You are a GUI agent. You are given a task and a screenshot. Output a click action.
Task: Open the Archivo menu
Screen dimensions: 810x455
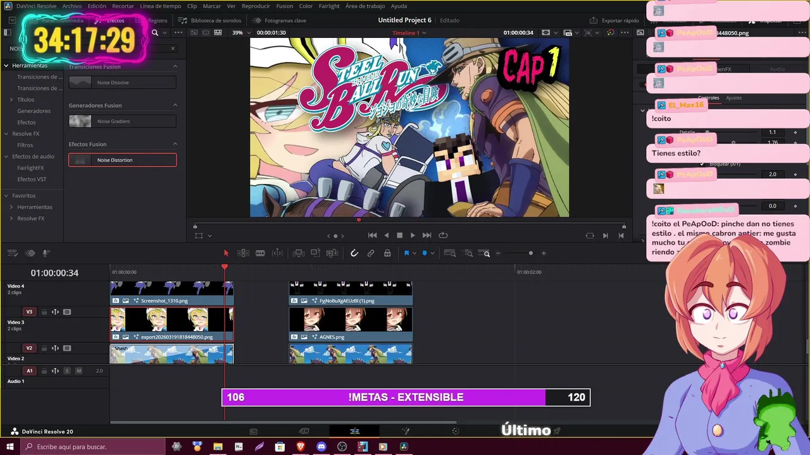coord(72,6)
